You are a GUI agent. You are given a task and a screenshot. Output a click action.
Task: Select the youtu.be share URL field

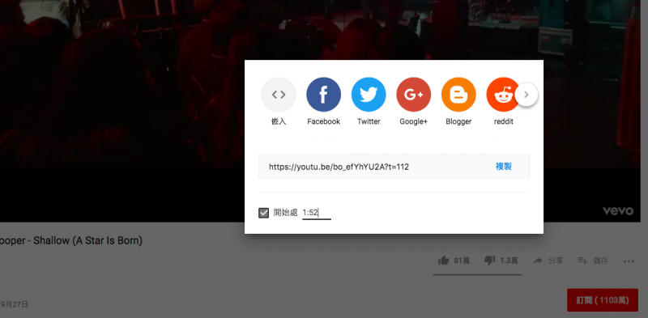pyautogui.click(x=394, y=167)
